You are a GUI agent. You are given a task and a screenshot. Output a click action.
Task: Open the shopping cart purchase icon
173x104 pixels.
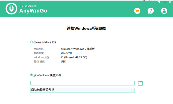137,11
